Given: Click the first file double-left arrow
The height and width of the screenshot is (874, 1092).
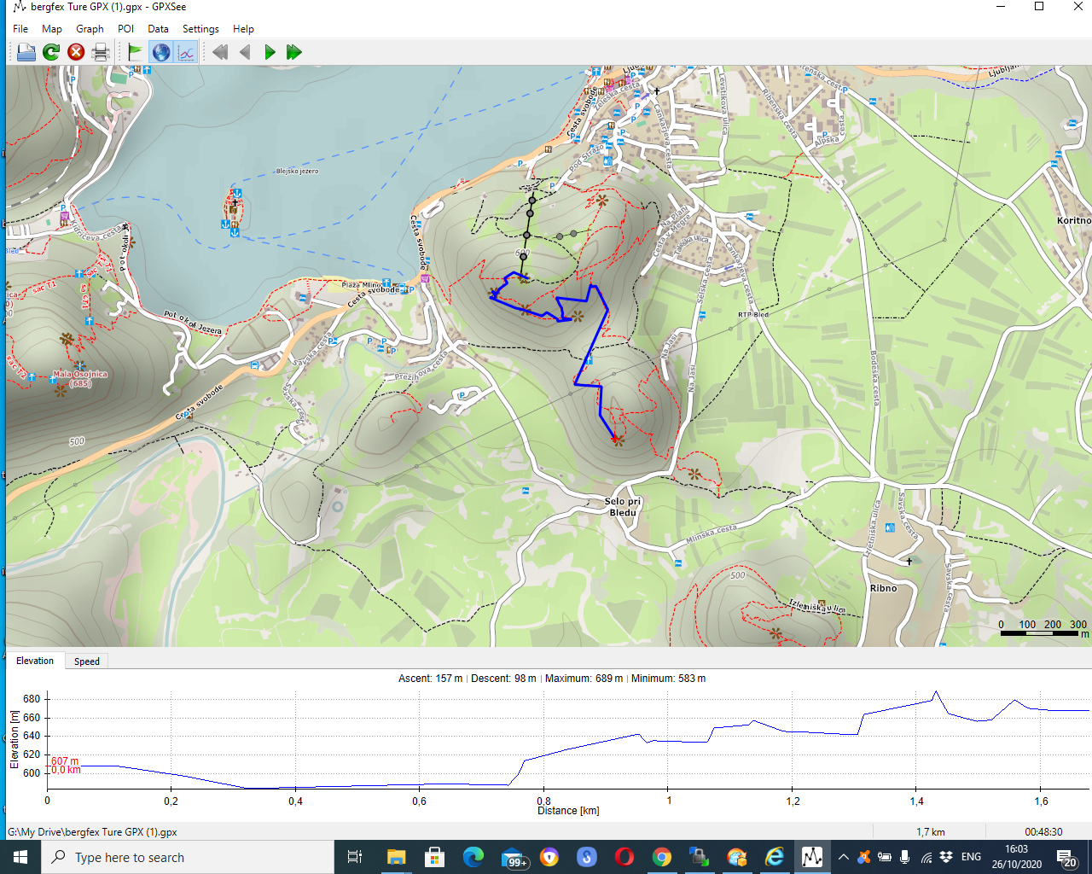Looking at the screenshot, I should pyautogui.click(x=220, y=52).
